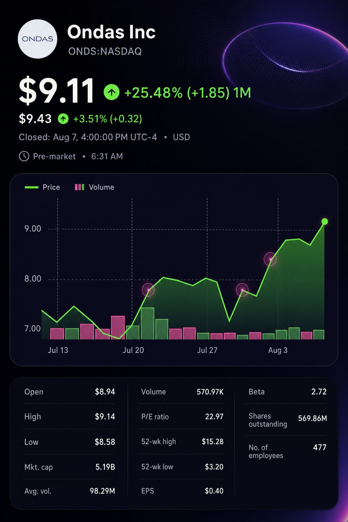Click the Shares outstanding label
The image size is (348, 522).
[x=268, y=420]
